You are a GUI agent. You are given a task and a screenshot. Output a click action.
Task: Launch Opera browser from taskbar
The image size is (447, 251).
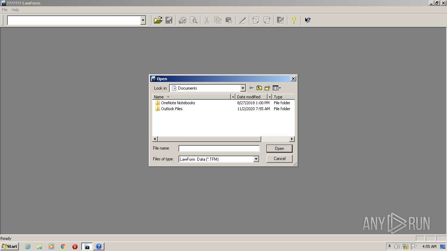(x=75, y=246)
